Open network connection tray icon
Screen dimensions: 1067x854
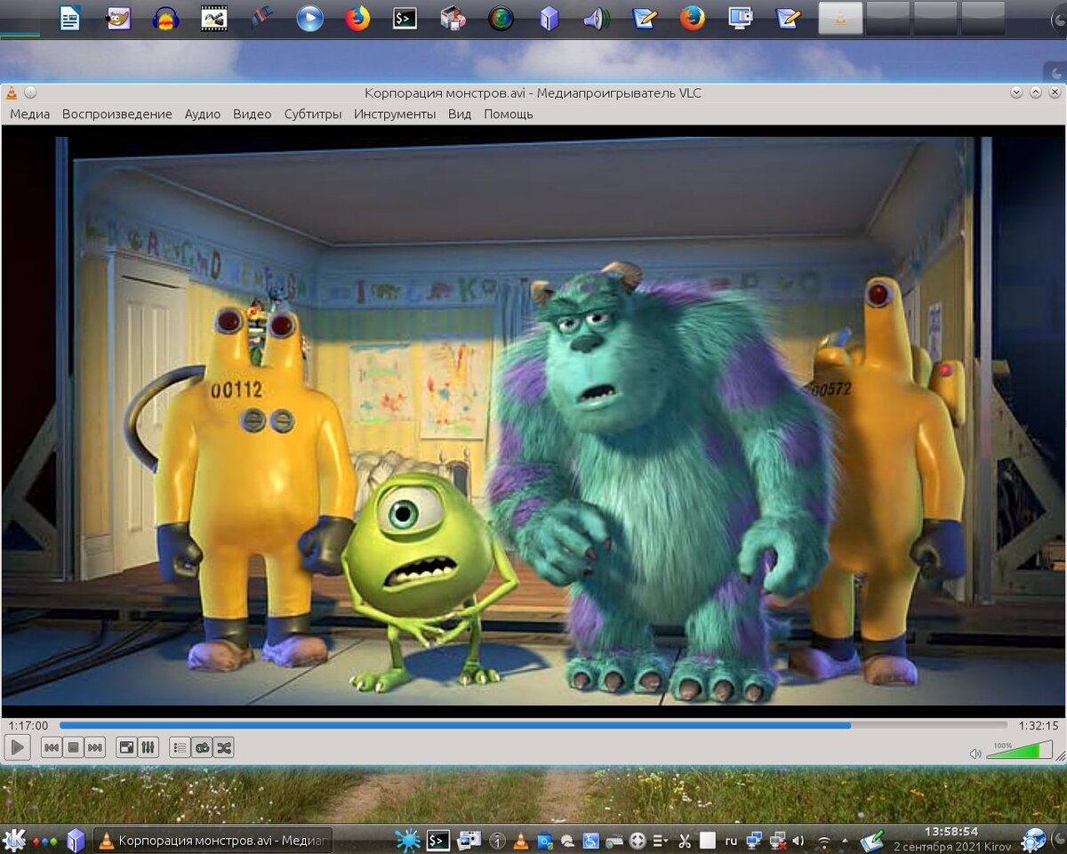point(754,840)
